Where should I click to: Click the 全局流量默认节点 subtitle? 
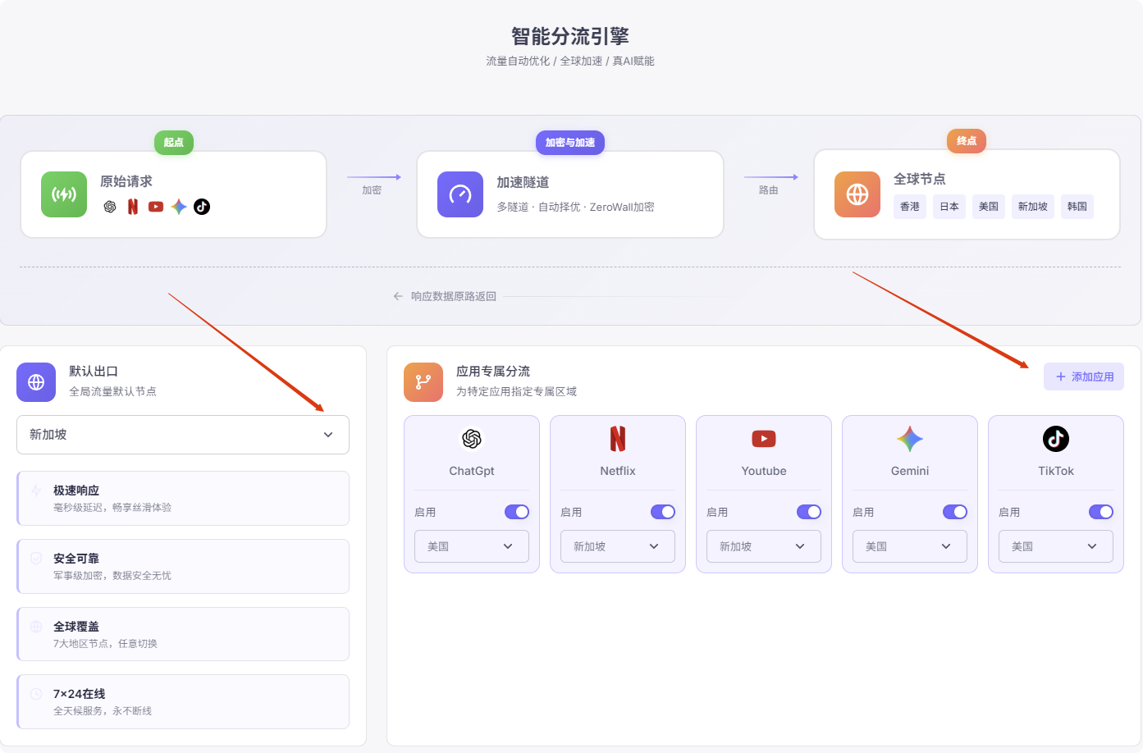tap(112, 391)
